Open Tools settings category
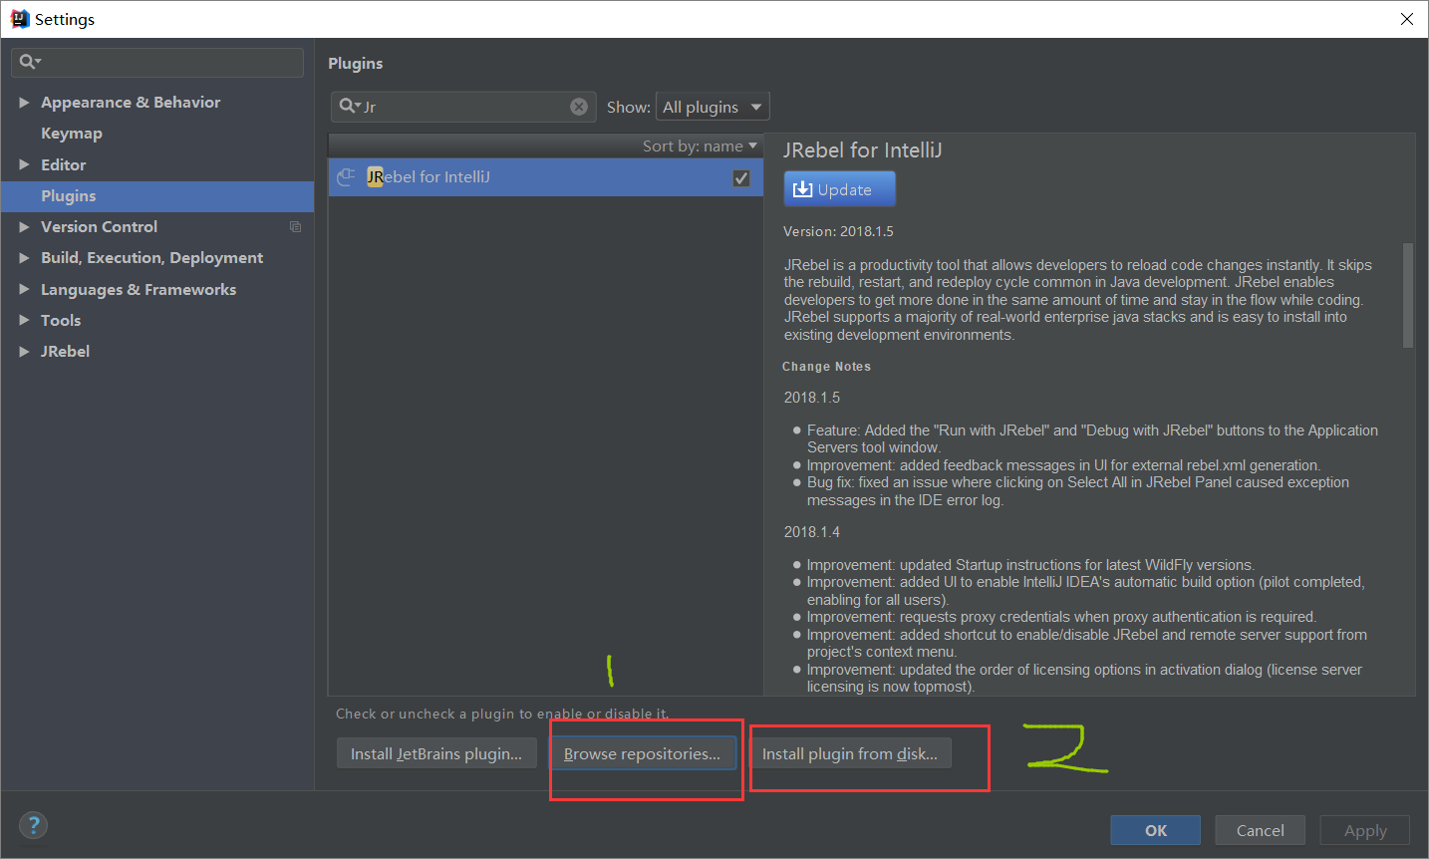The image size is (1429, 859). 61,321
